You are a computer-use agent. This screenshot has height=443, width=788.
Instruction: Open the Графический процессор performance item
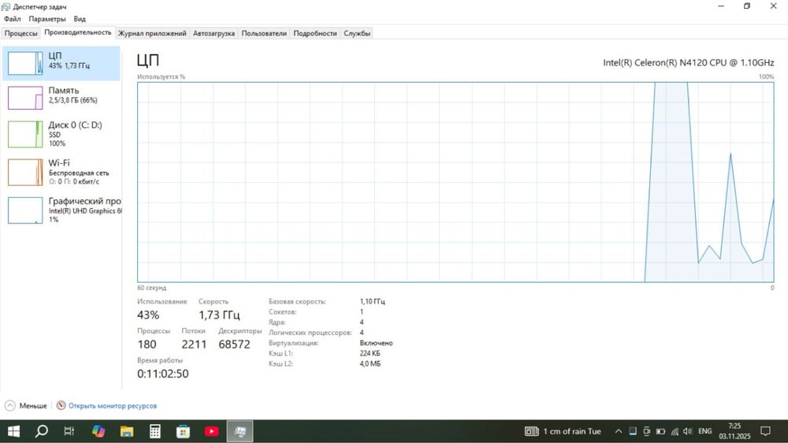61,210
